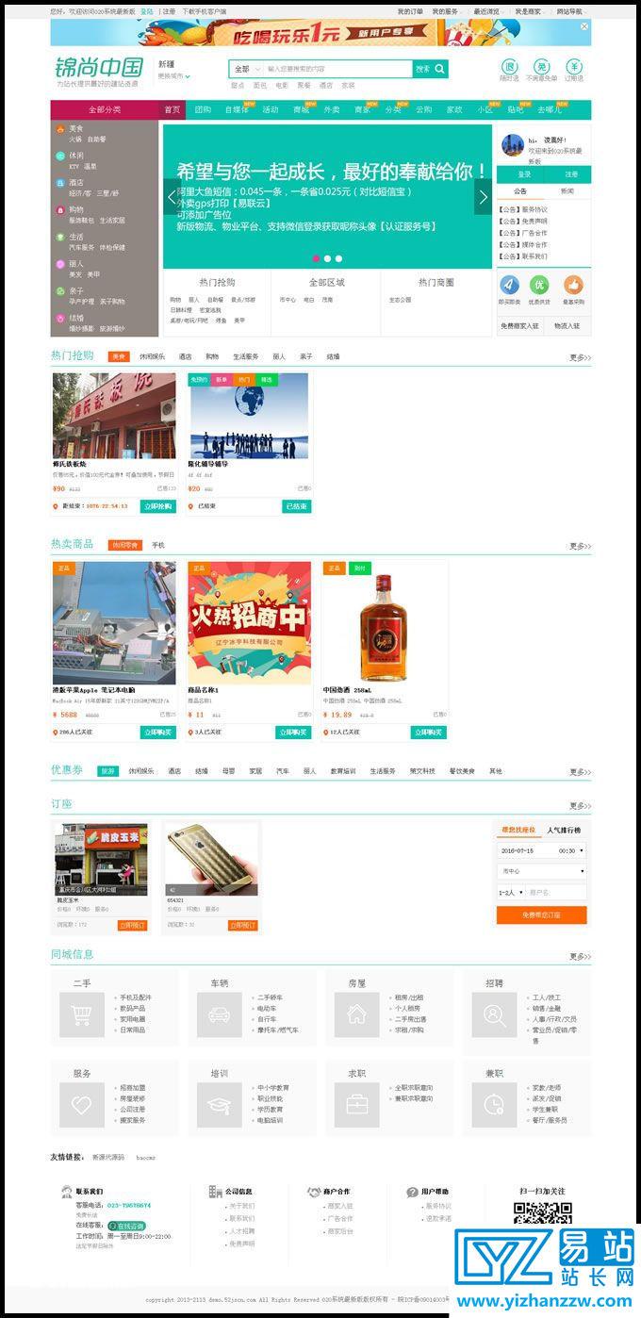The width and height of the screenshot is (641, 1318).
Task: Open the 过期退 guarantee icon
Action: coord(573,67)
